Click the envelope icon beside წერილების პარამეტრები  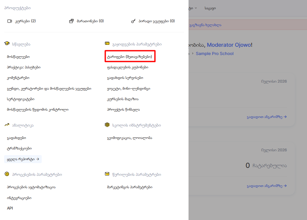pos(107,174)
